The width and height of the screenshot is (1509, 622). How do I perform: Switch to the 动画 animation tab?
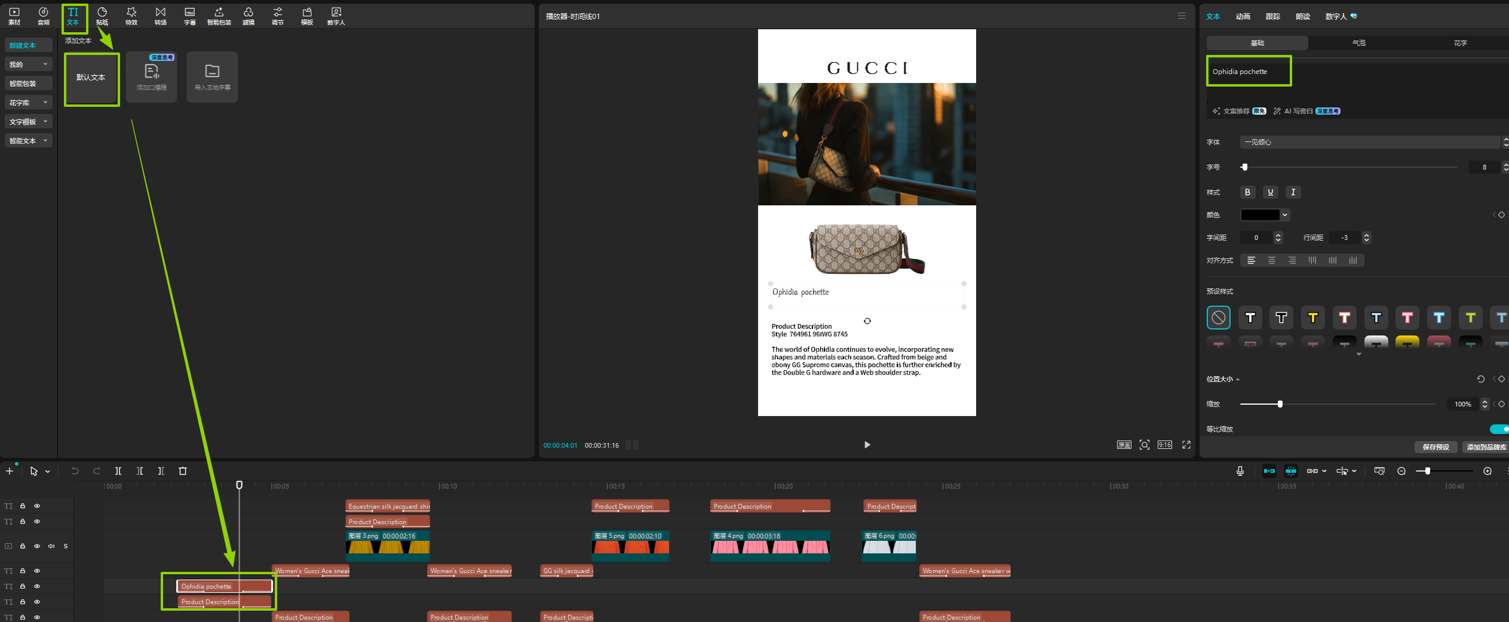pos(1243,16)
